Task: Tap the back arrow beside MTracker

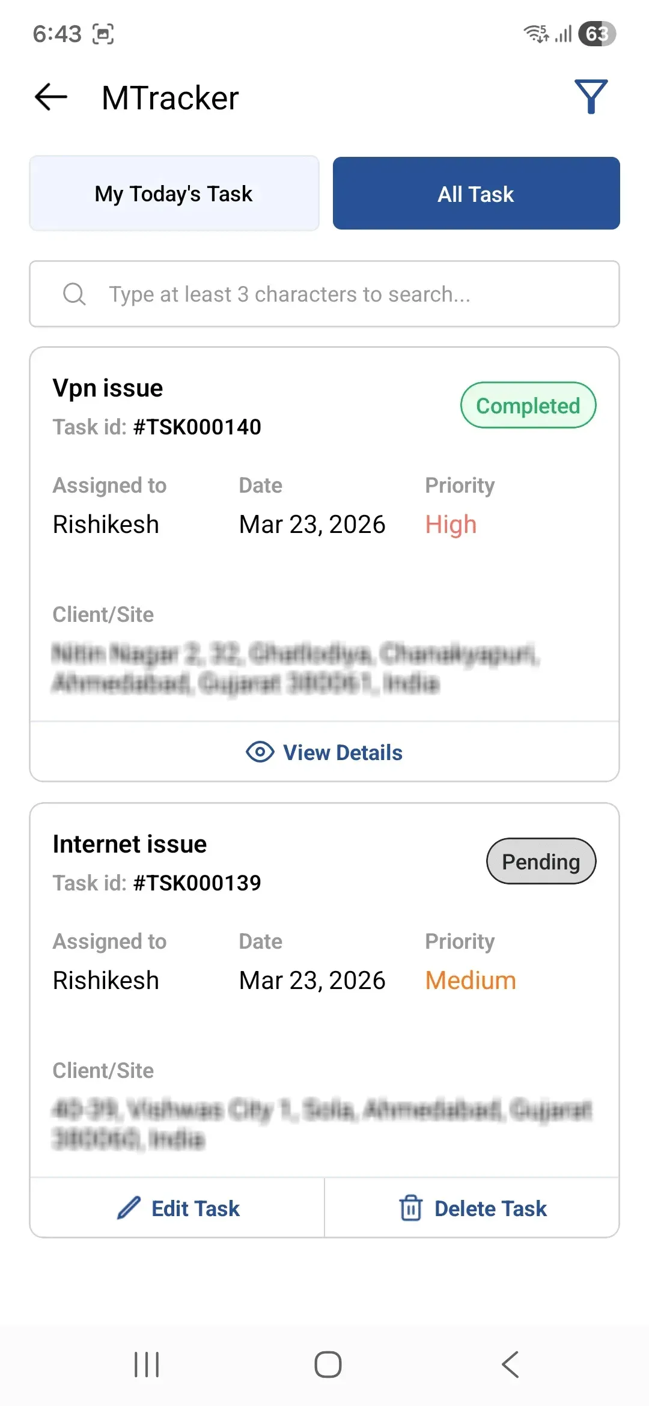Action: (x=51, y=97)
